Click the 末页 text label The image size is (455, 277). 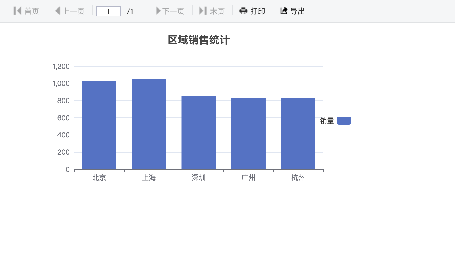point(217,11)
